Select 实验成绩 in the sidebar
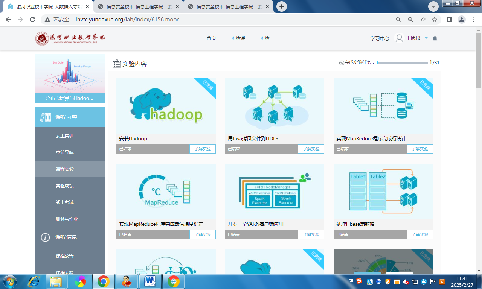The width and height of the screenshot is (482, 289). pos(64,186)
